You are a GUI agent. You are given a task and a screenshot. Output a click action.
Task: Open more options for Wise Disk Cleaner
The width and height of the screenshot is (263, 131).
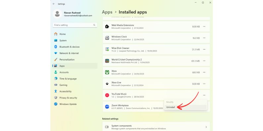pyautogui.click(x=204, y=49)
